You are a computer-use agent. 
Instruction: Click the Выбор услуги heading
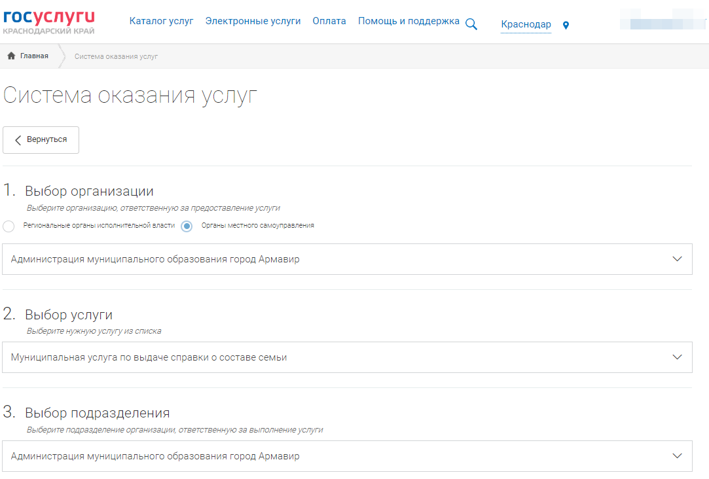[69, 315]
